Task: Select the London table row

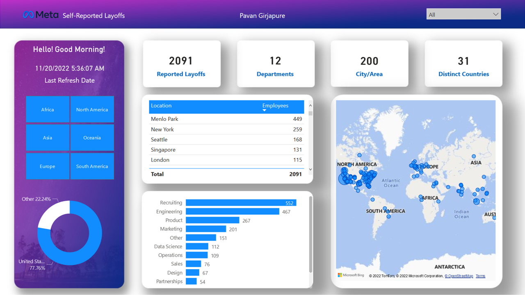Action: (226, 160)
